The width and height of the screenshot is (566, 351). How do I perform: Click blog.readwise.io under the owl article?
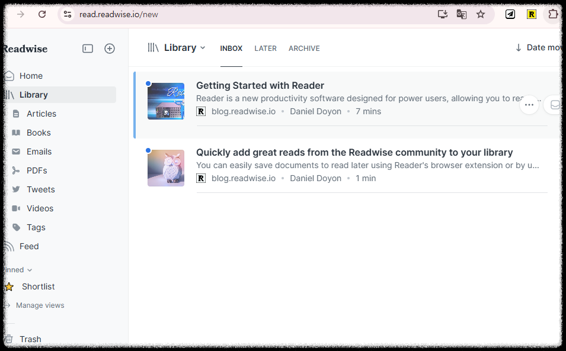[244, 178]
